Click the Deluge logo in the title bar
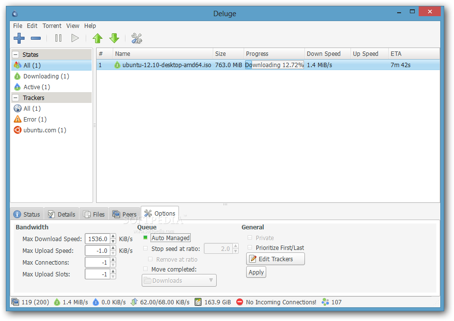The image size is (454, 321). (x=15, y=14)
